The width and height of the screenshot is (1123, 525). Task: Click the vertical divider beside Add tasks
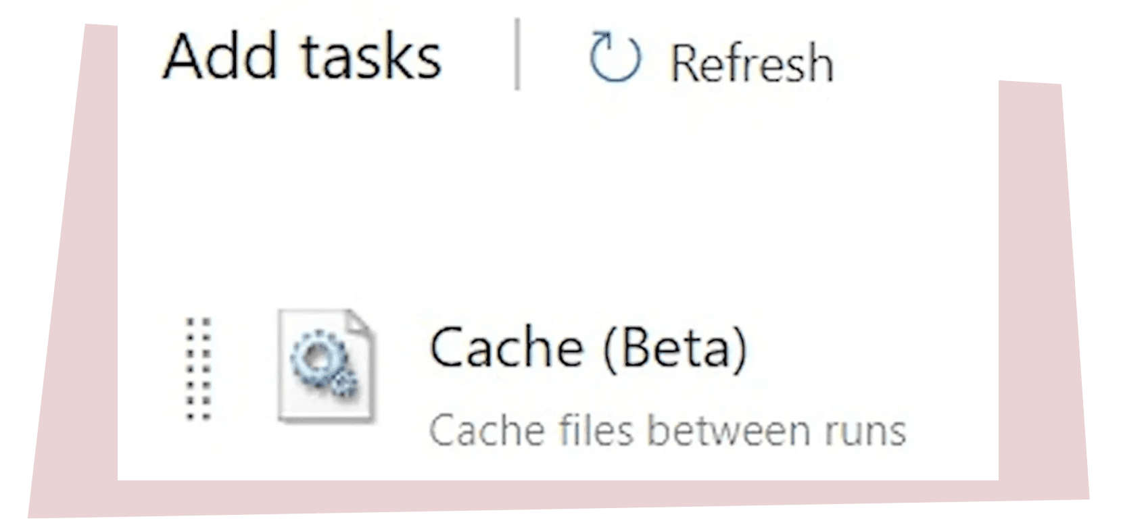[517, 54]
